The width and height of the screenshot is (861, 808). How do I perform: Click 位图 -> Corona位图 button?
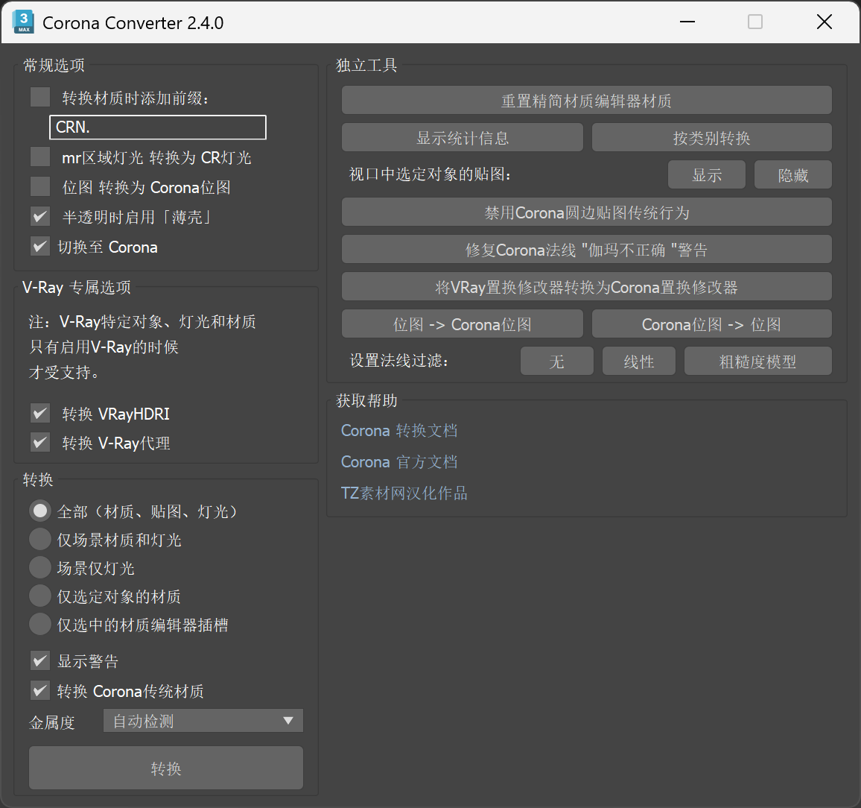pyautogui.click(x=463, y=323)
